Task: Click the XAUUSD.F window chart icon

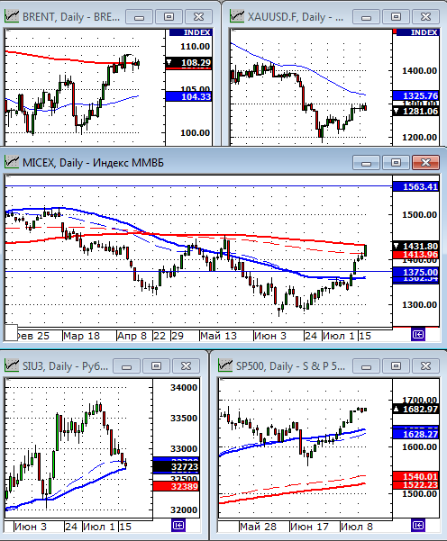Action: [237, 16]
